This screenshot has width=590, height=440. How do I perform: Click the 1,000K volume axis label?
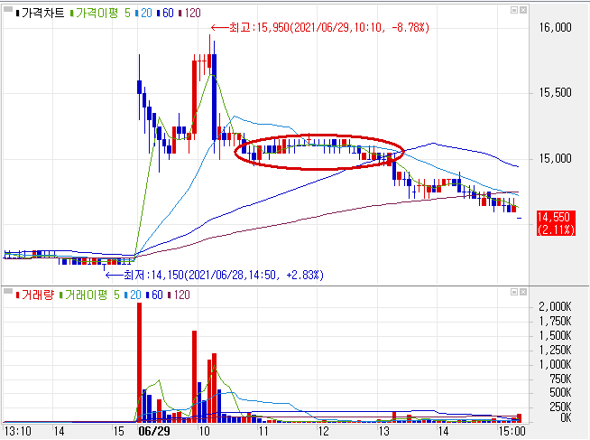tap(555, 365)
